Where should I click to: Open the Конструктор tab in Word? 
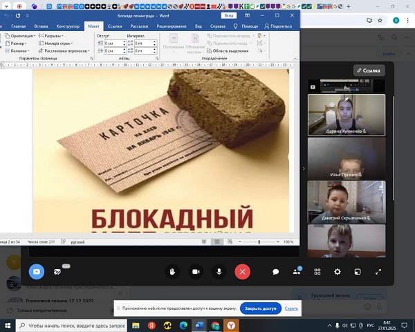click(68, 26)
